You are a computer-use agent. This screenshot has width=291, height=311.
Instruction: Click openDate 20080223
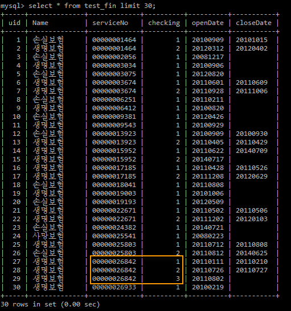tap(208, 236)
